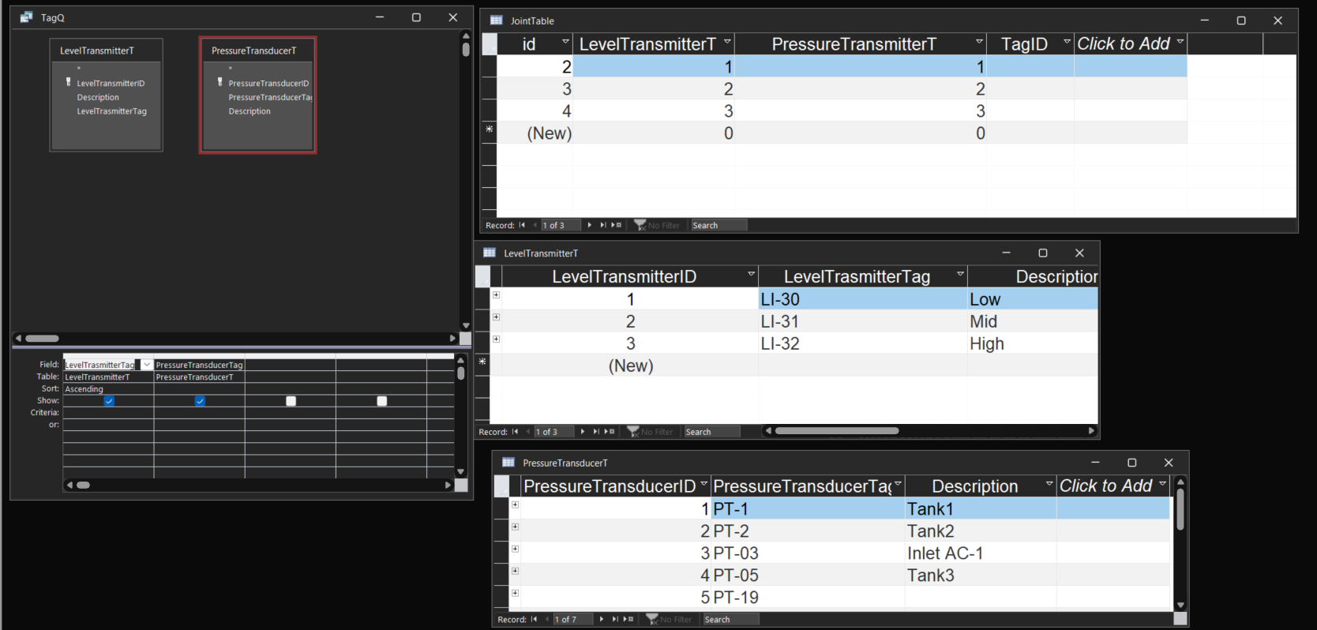
Task: Click first record button in LevelTransmitterT navigation
Action: tap(515, 432)
